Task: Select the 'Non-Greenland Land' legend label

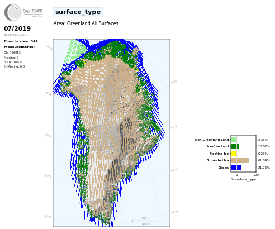Action: click(212, 140)
